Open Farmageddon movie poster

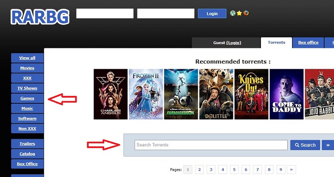click(181, 94)
